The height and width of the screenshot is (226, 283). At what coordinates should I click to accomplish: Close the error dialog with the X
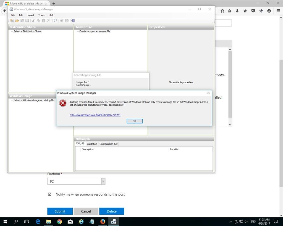208,93
